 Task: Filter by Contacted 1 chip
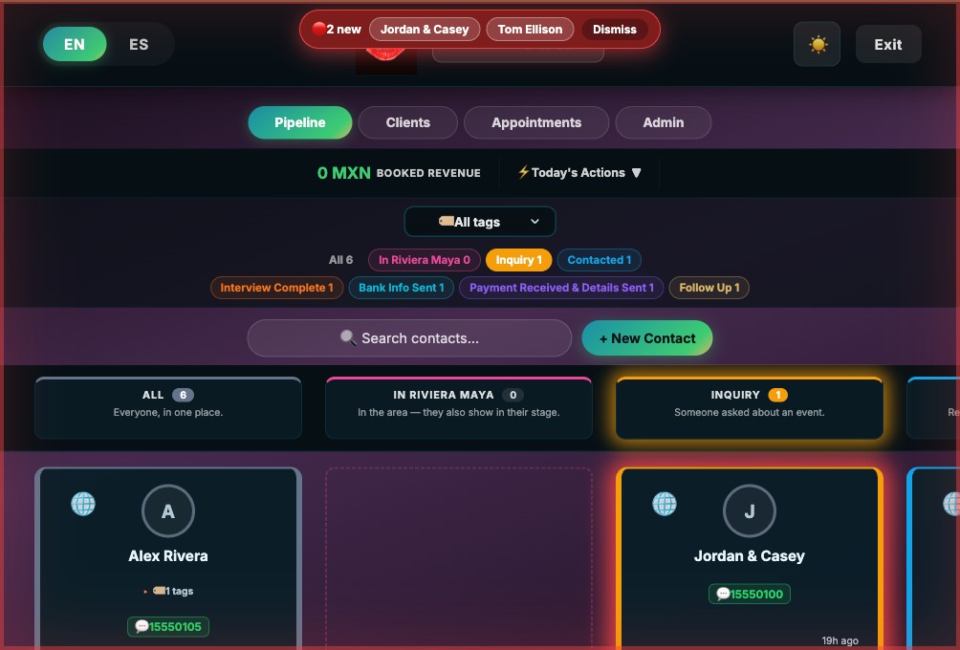pyautogui.click(x=599, y=260)
